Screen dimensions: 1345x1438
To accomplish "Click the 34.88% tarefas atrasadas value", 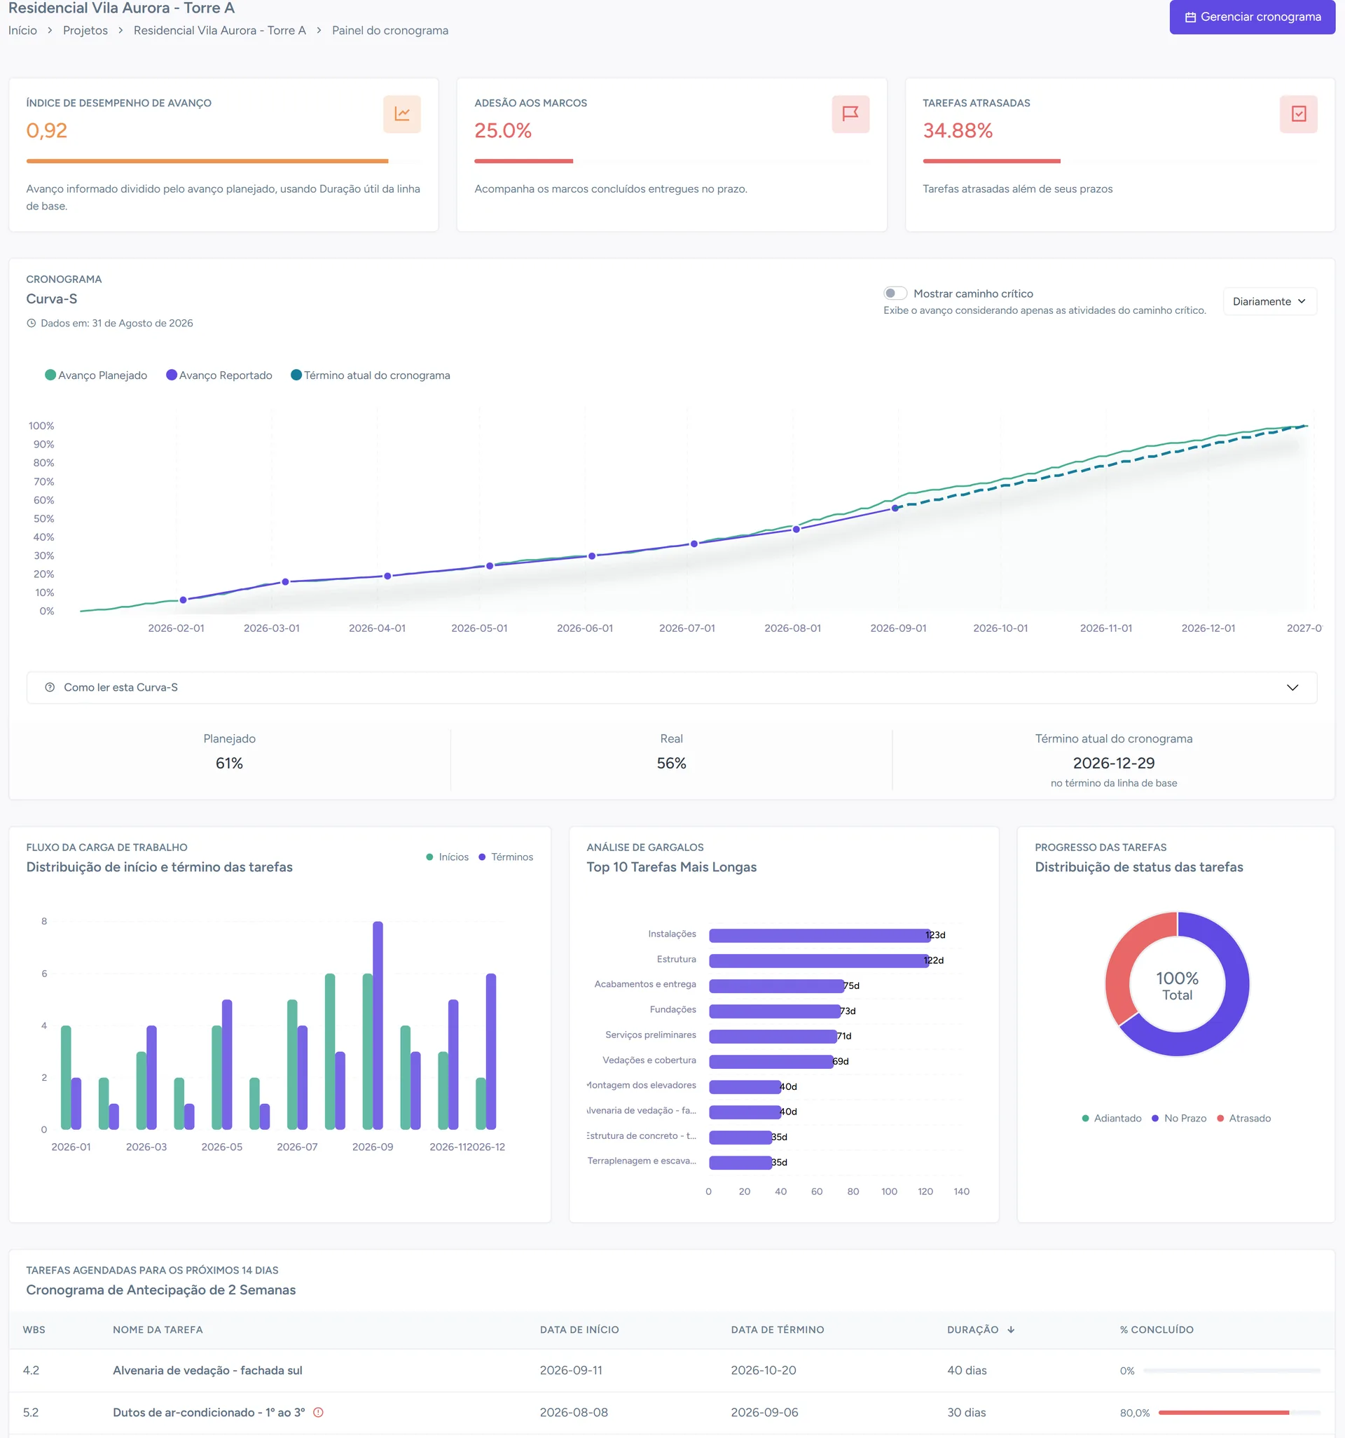I will click(957, 130).
